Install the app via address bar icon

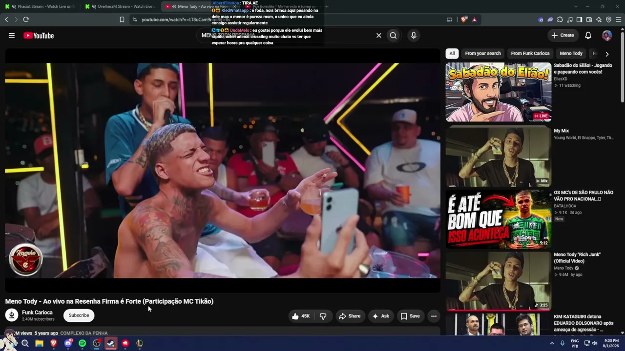tap(449, 19)
